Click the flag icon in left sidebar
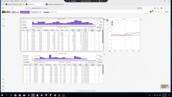This screenshot has height=97, width=172. point(3,19)
